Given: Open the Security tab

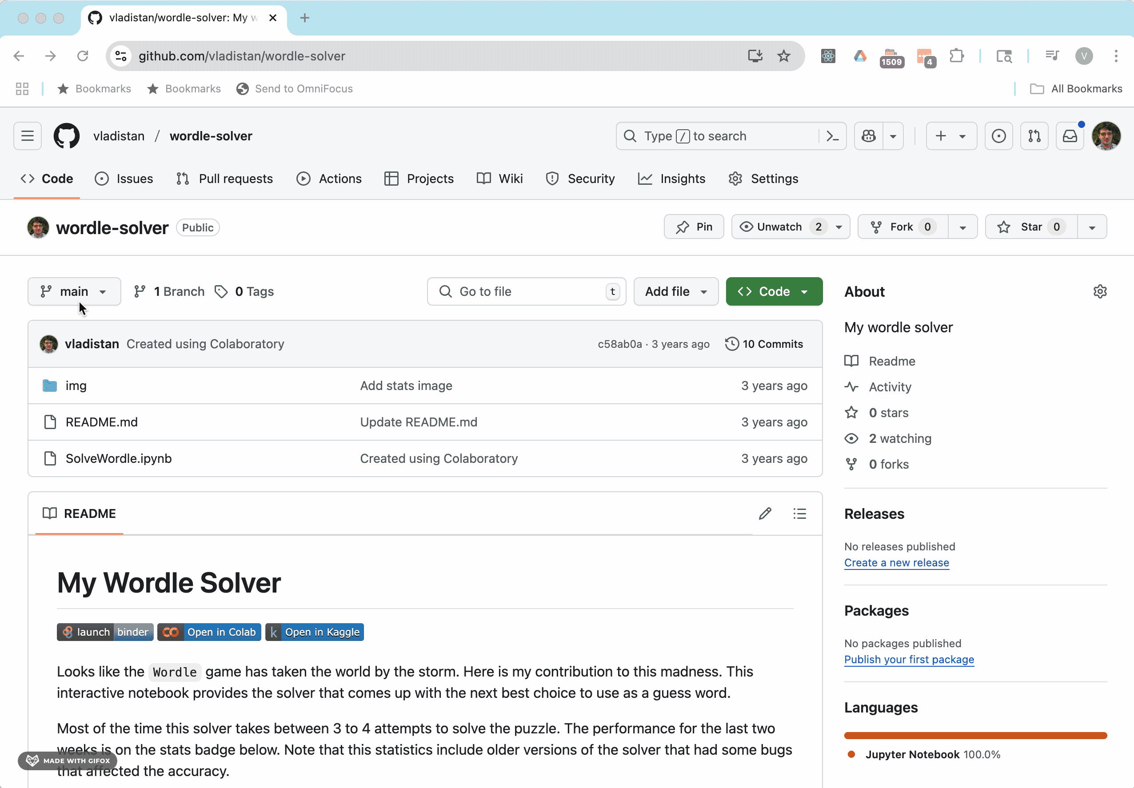Looking at the screenshot, I should [x=580, y=179].
